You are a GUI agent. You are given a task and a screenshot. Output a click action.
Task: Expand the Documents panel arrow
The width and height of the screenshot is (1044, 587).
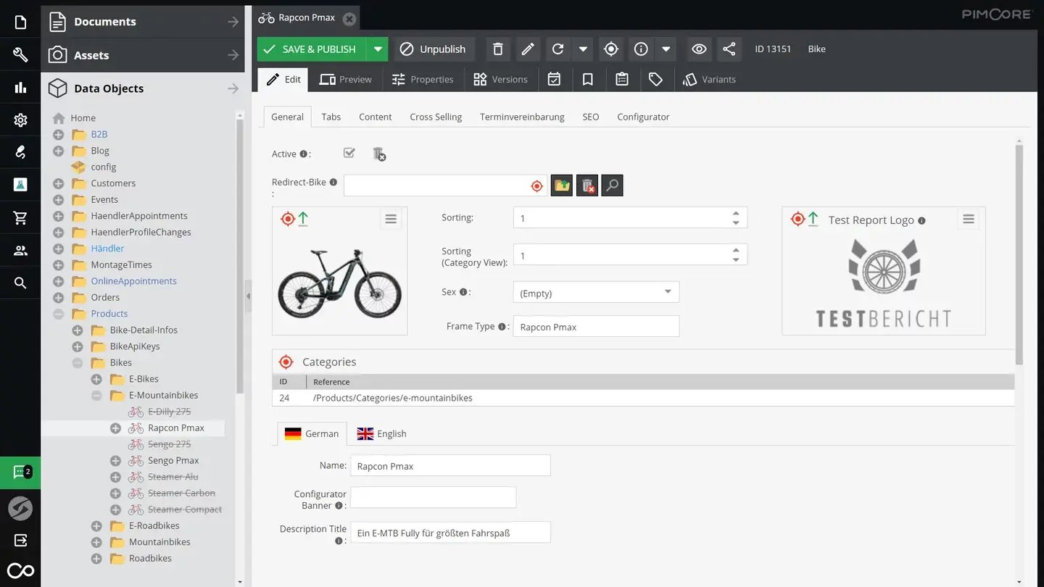point(233,22)
